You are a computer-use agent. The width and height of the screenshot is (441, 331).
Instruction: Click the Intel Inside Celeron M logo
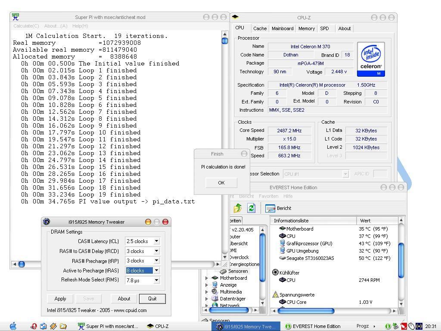tap(371, 59)
